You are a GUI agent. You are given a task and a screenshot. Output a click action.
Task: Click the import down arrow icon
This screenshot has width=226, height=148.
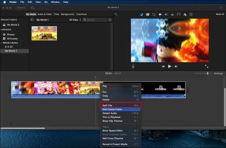point(42,8)
